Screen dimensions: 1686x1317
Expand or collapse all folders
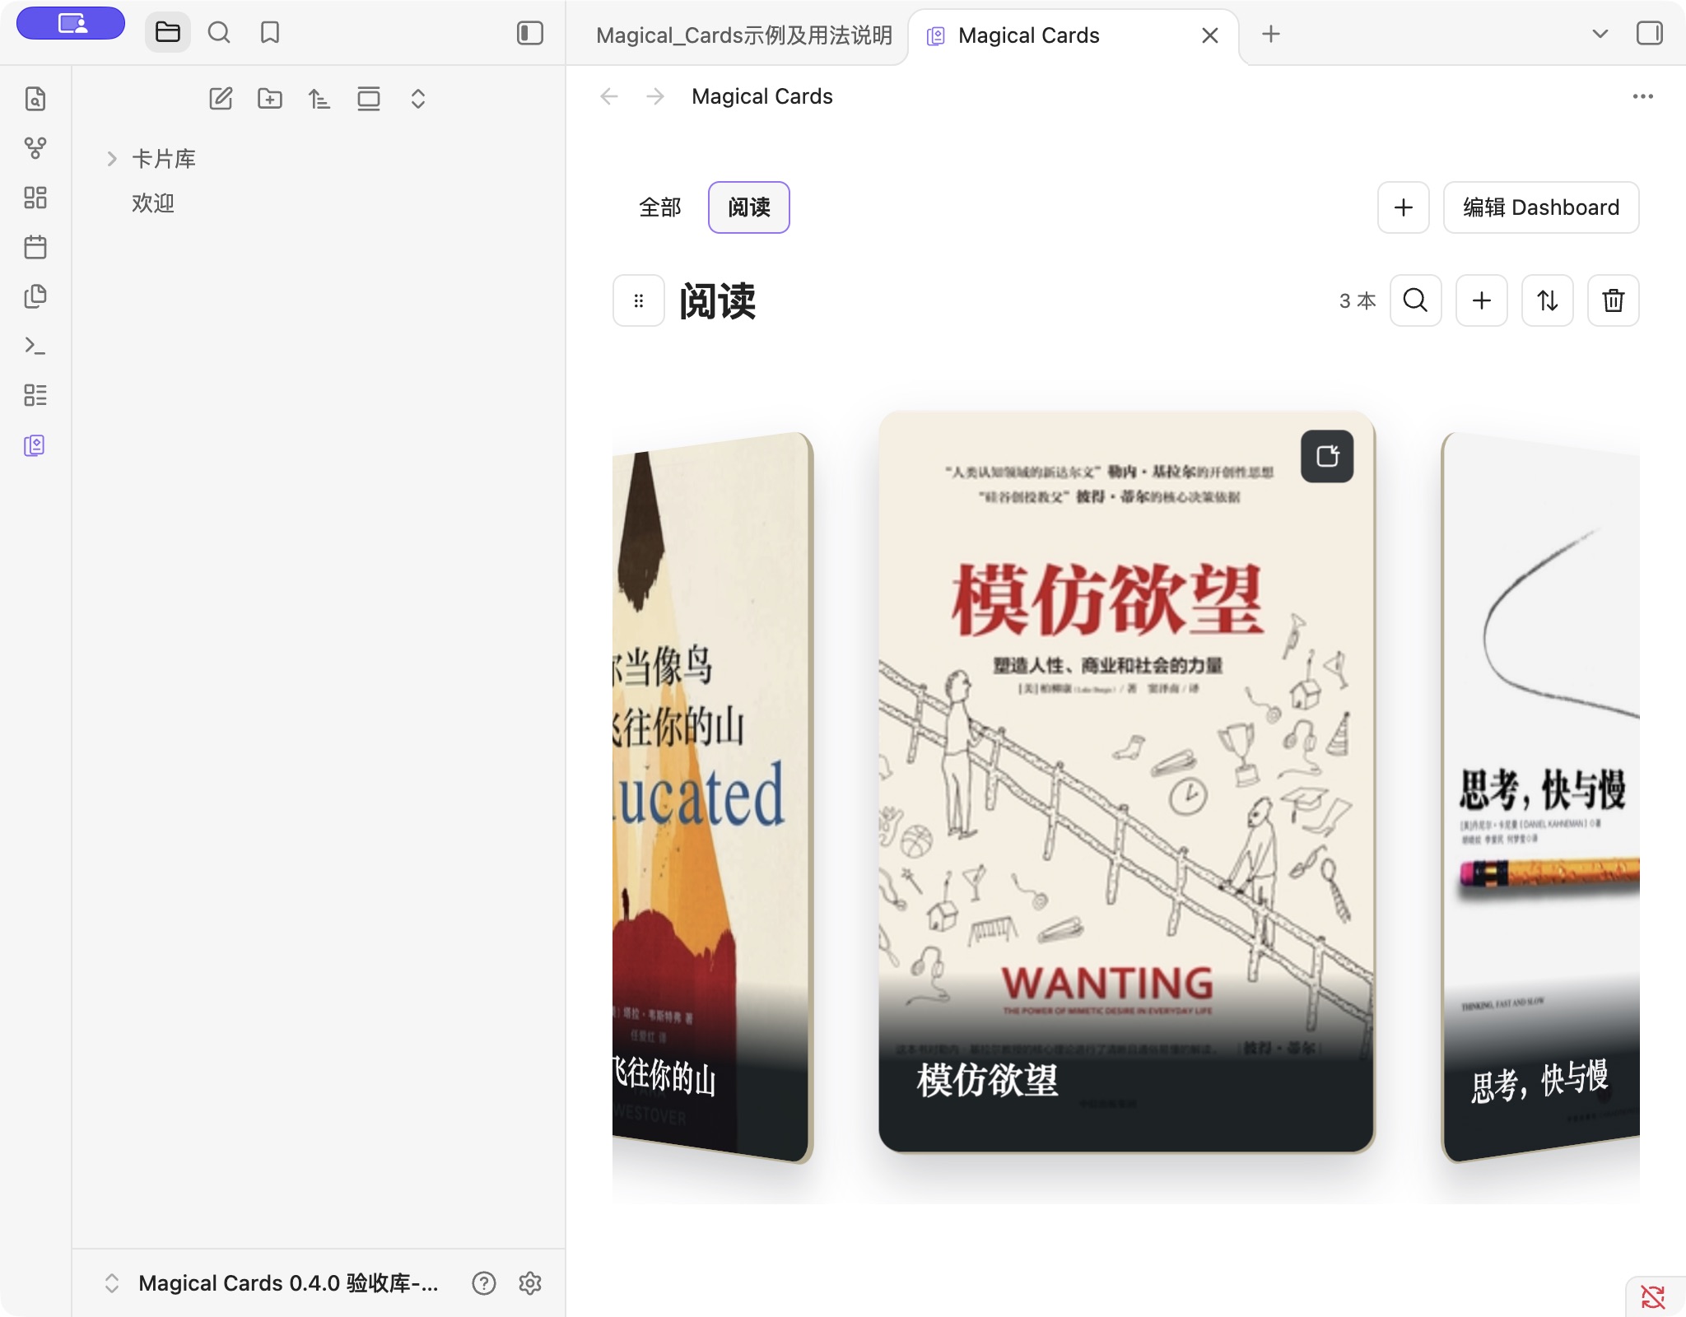[x=418, y=99]
